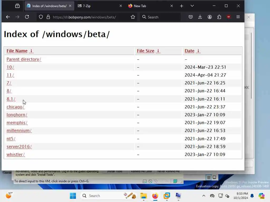Click Firefox icon in taskbar
Image resolution: width=270 pixels, height=202 pixels.
point(155,196)
